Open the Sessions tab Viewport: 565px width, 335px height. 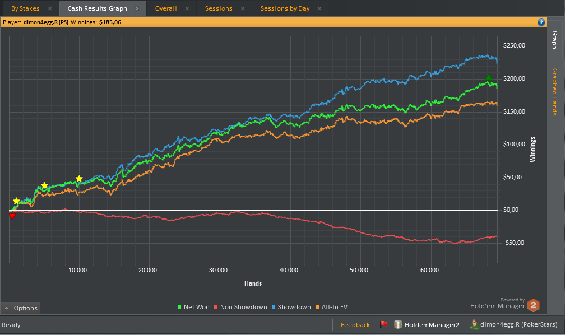tap(219, 8)
